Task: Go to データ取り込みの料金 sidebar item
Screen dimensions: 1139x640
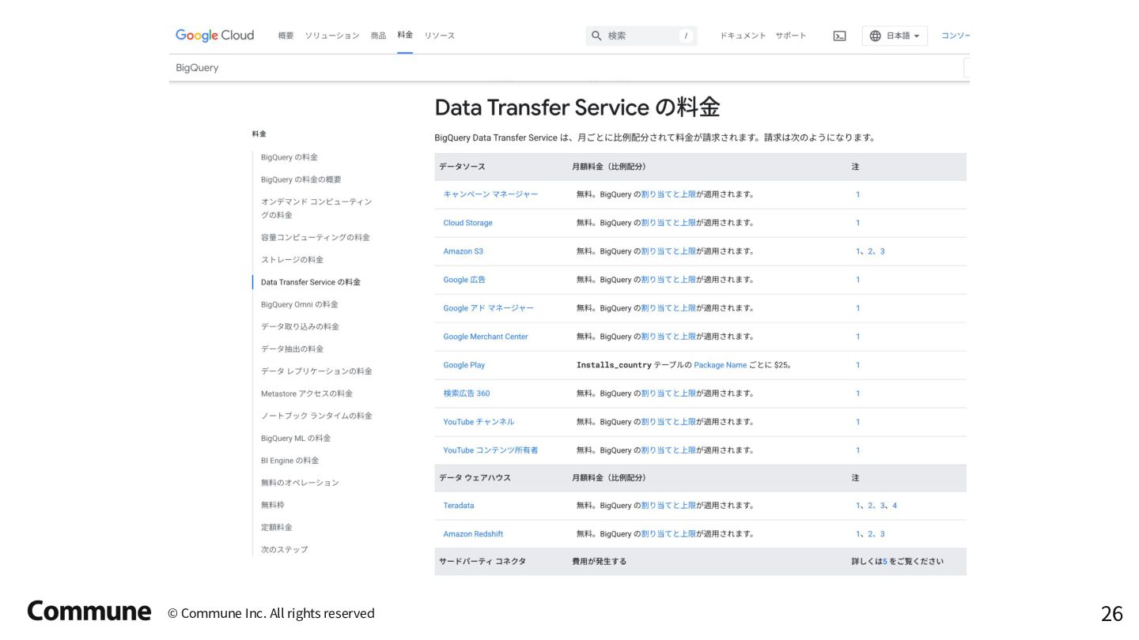Action: (300, 326)
